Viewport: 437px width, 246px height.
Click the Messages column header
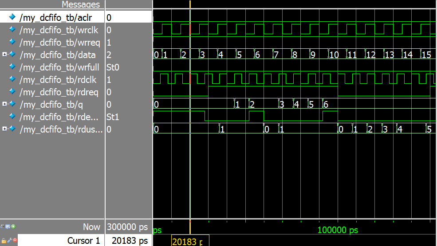click(x=81, y=4)
